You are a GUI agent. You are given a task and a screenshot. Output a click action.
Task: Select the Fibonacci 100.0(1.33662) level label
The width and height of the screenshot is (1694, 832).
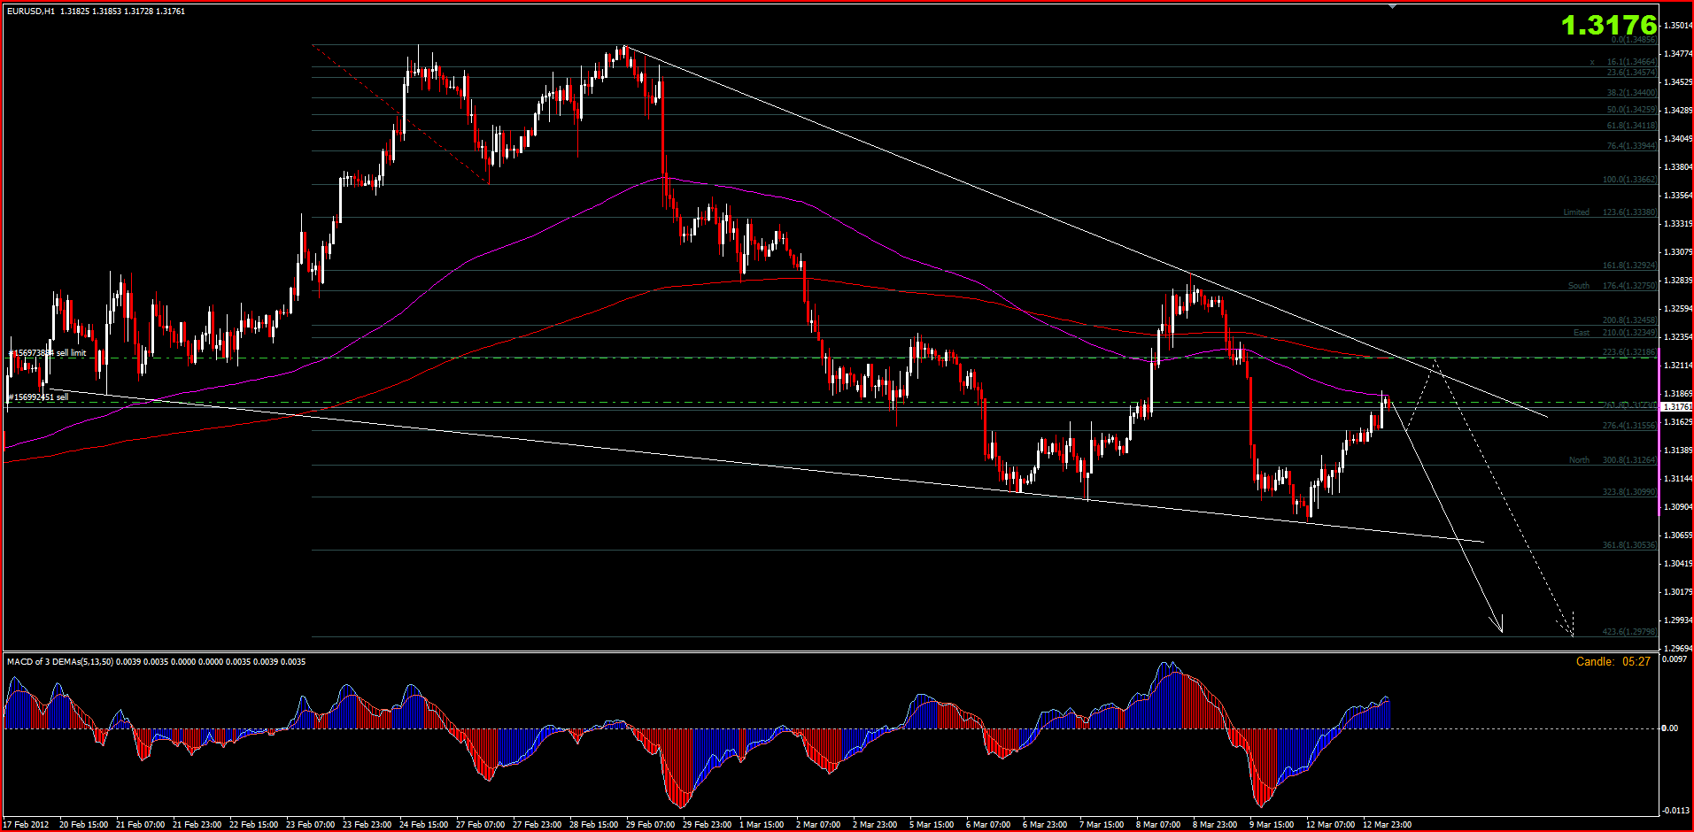point(1629,180)
